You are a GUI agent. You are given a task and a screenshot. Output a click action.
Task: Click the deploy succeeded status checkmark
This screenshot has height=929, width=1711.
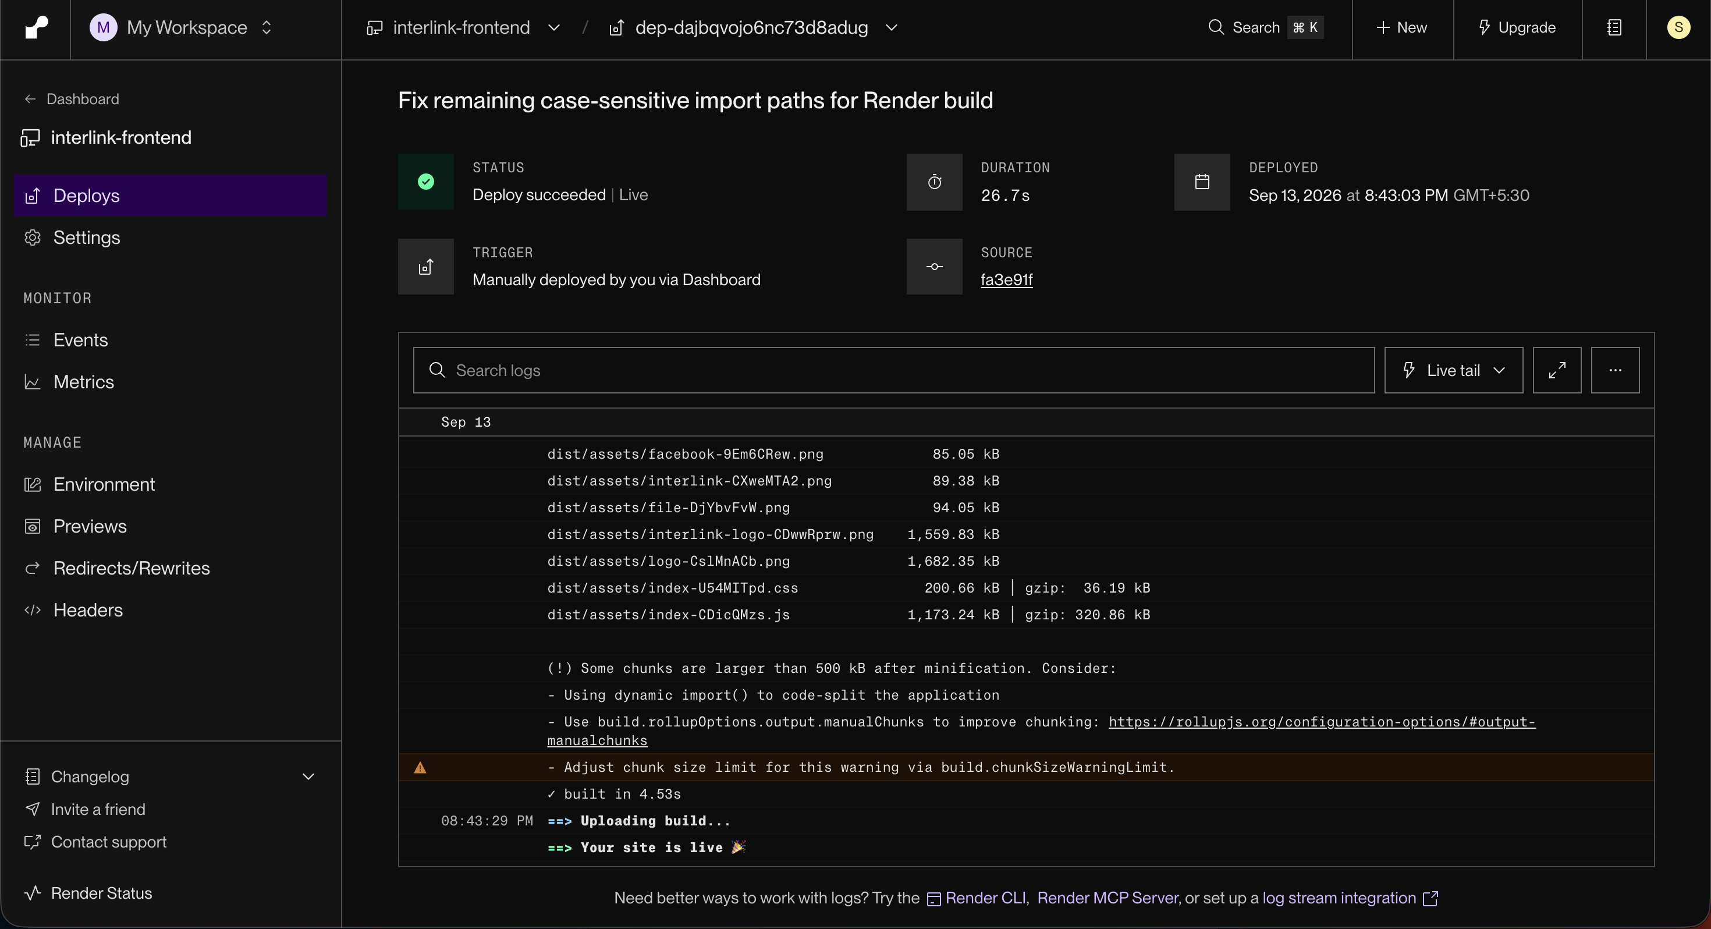[426, 182]
